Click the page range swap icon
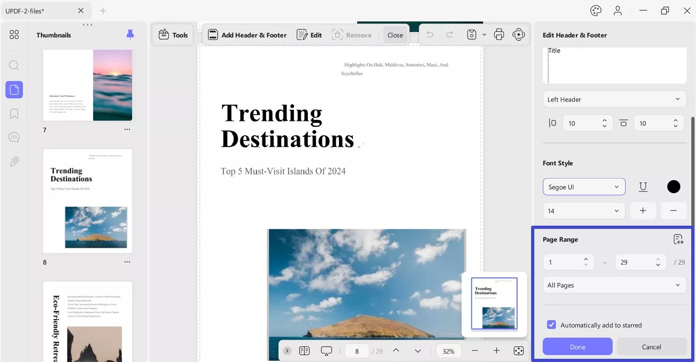This screenshot has width=696, height=362. (x=678, y=240)
